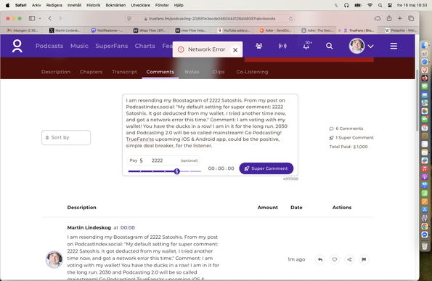Share the comment via share icon
The height and width of the screenshot is (281, 432).
[349, 259]
